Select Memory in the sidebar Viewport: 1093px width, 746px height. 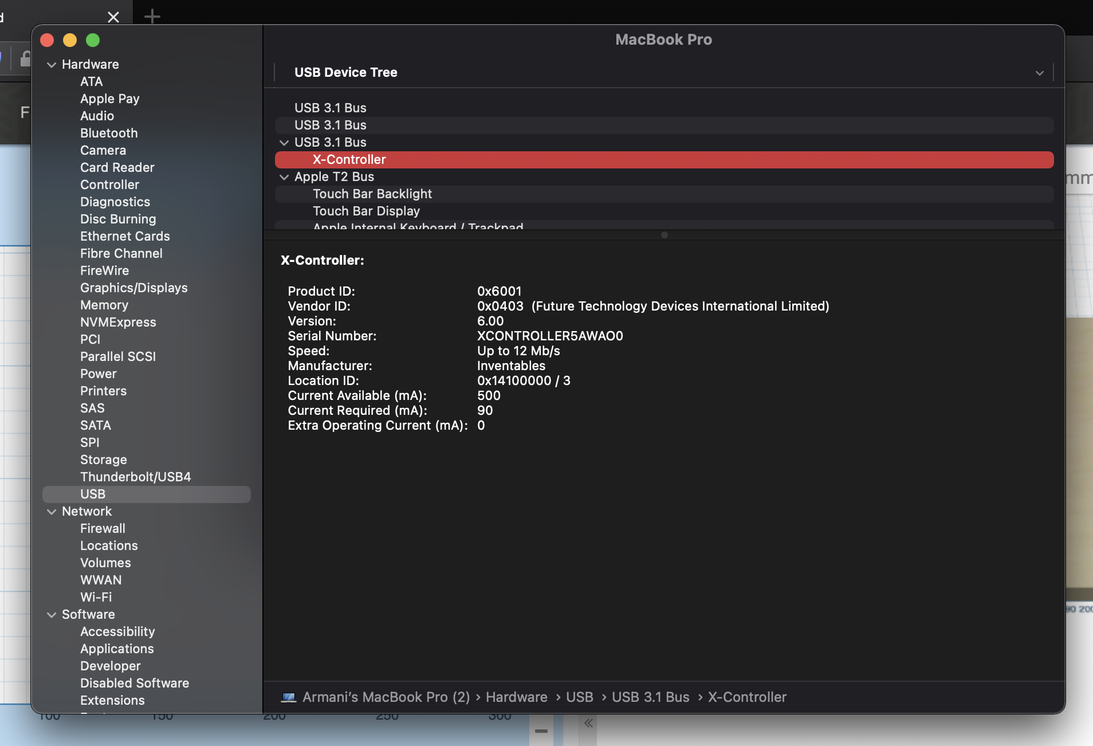[104, 305]
